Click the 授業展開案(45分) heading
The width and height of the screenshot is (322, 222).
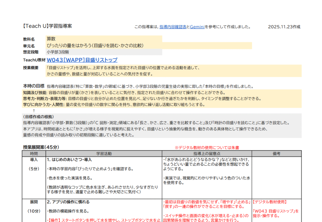41,147
